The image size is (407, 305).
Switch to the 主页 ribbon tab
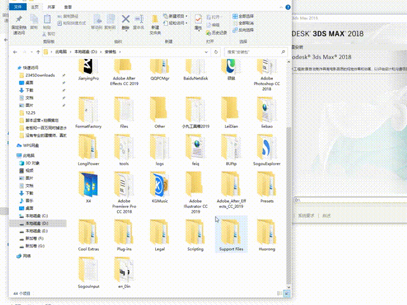point(34,7)
